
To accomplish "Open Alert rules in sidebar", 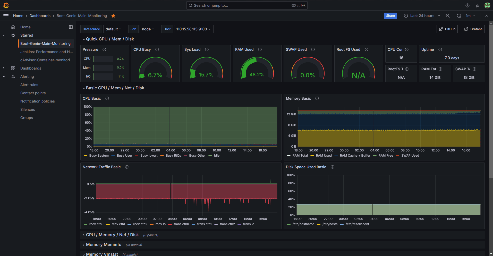I will 29,85.
